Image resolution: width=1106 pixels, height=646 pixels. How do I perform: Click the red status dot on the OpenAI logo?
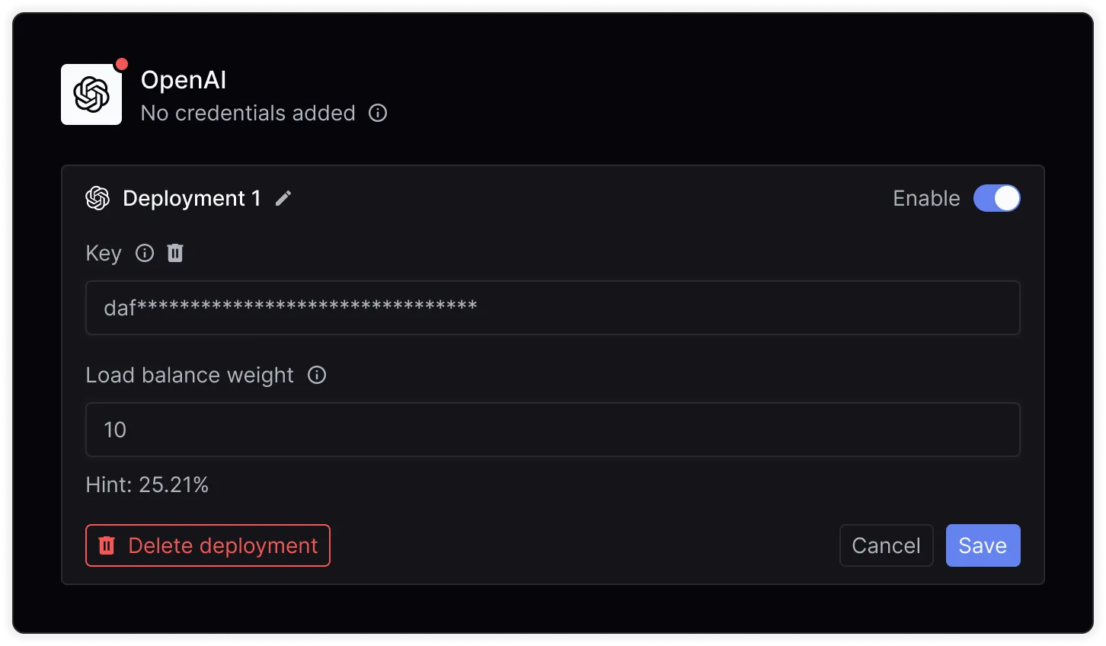point(121,64)
